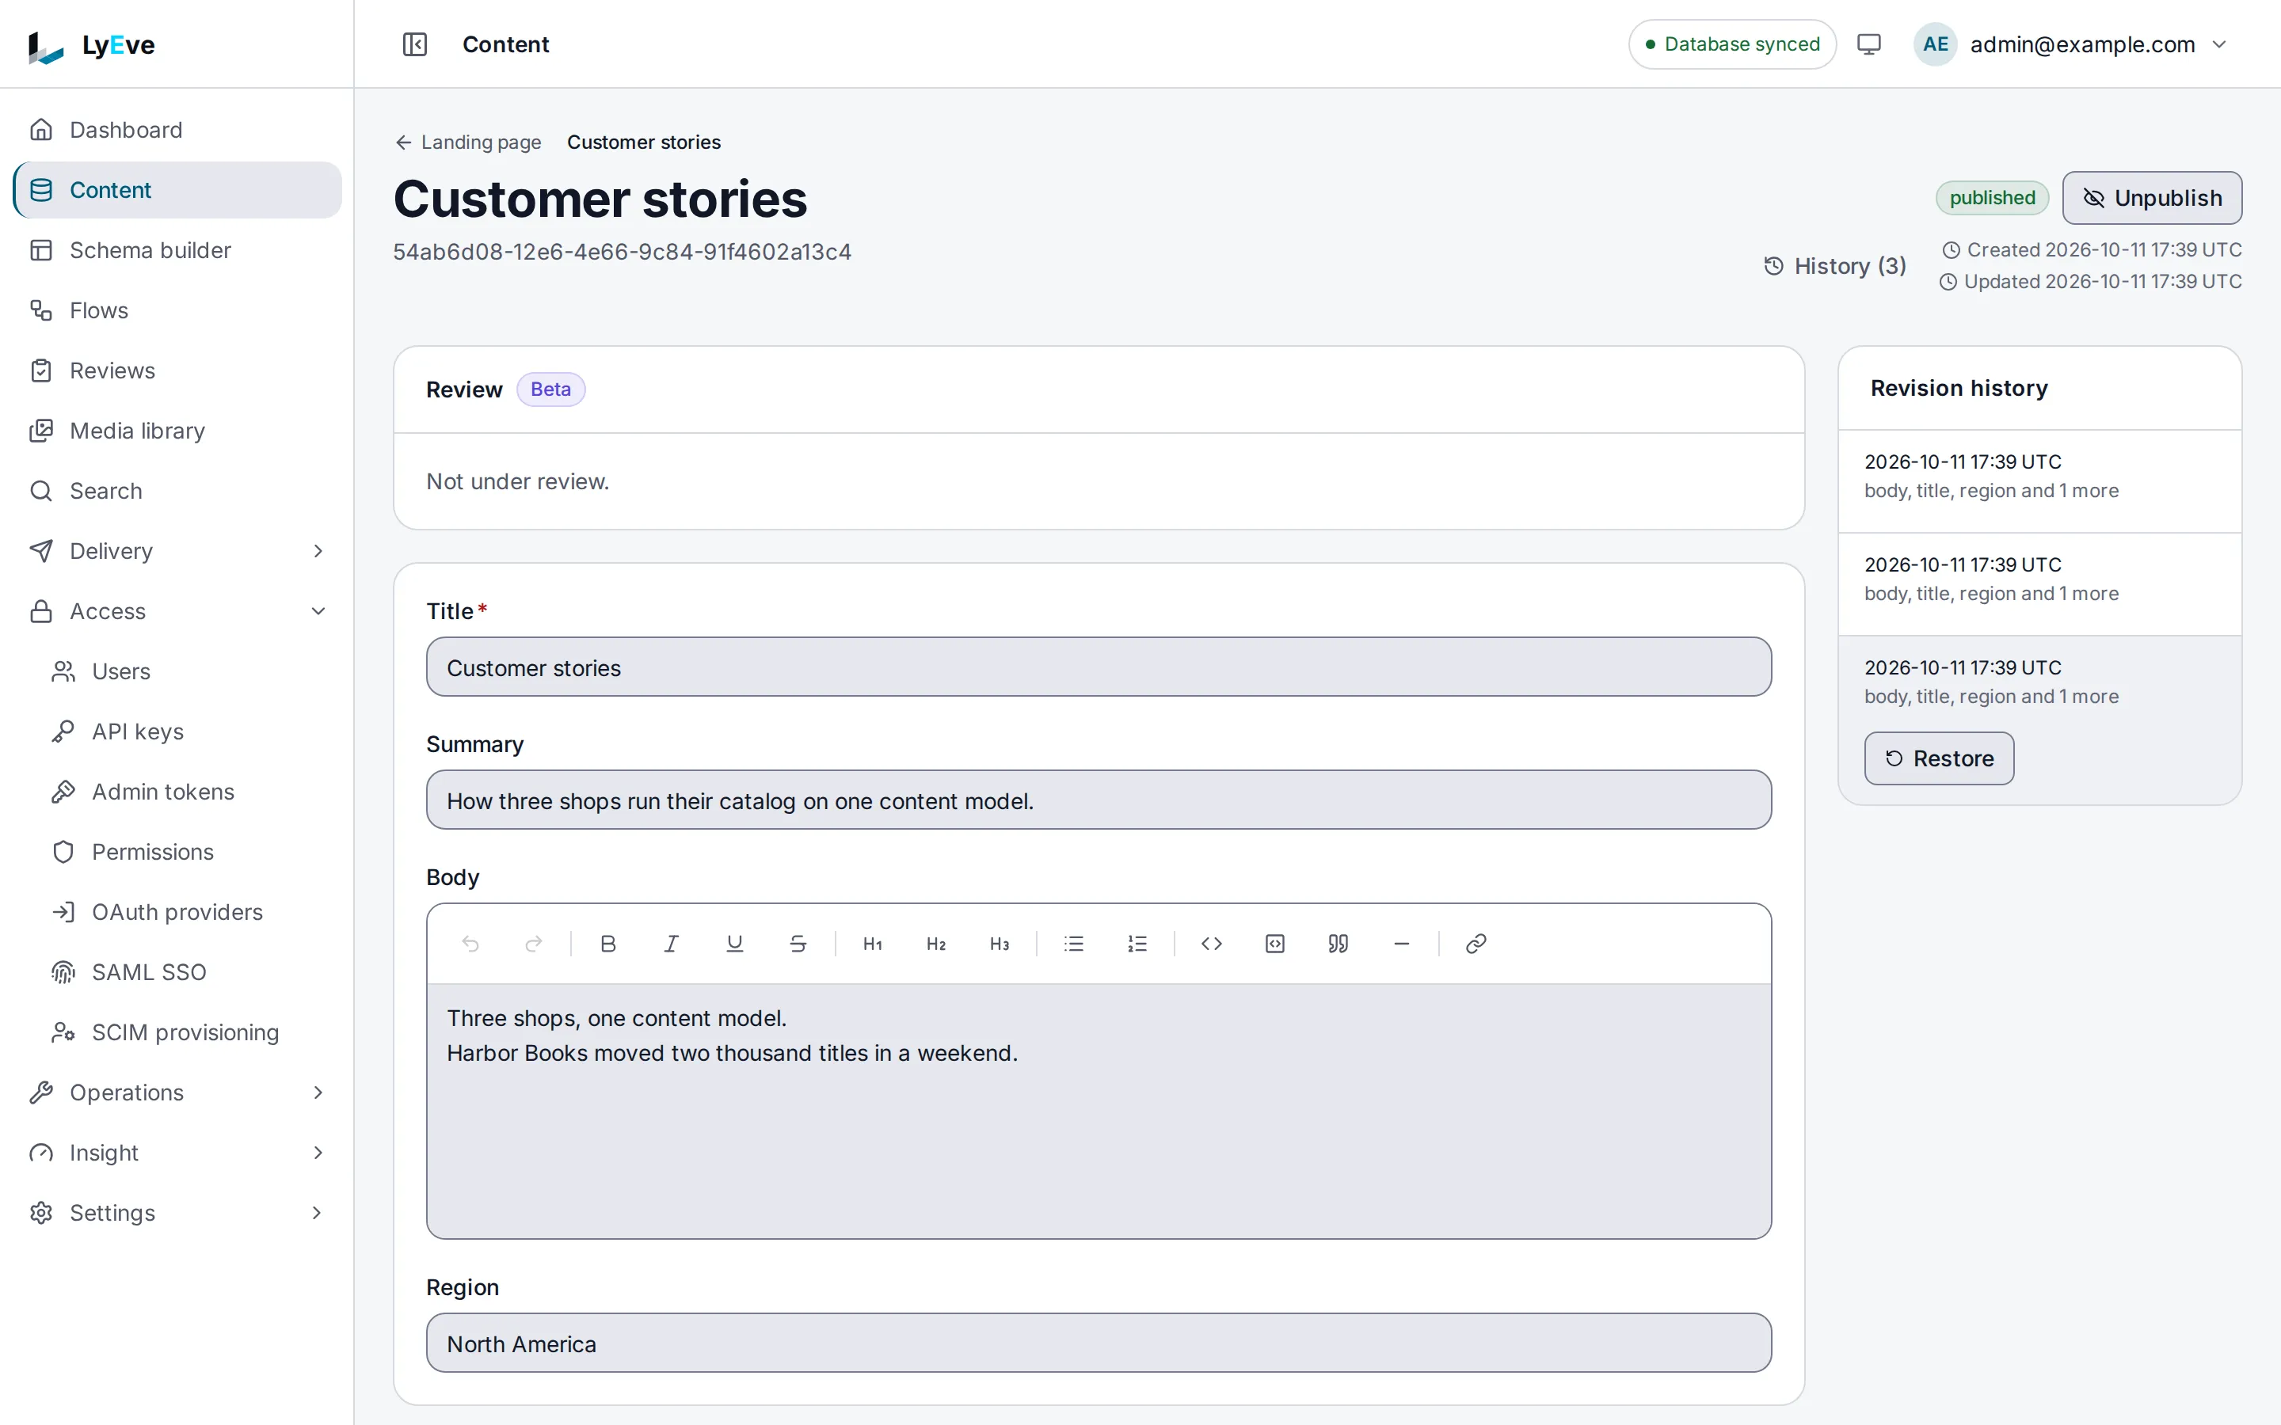The width and height of the screenshot is (2281, 1425).
Task: Set Heading 1 style
Action: pos(873,944)
